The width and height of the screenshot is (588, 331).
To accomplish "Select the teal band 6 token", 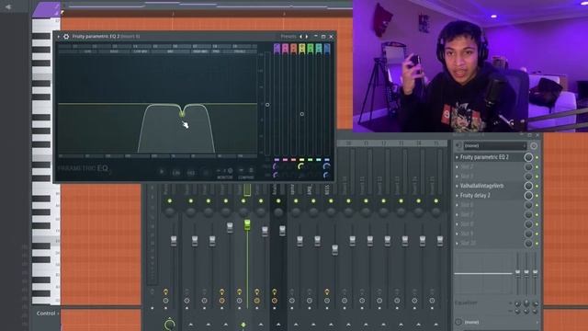I will (x=319, y=49).
